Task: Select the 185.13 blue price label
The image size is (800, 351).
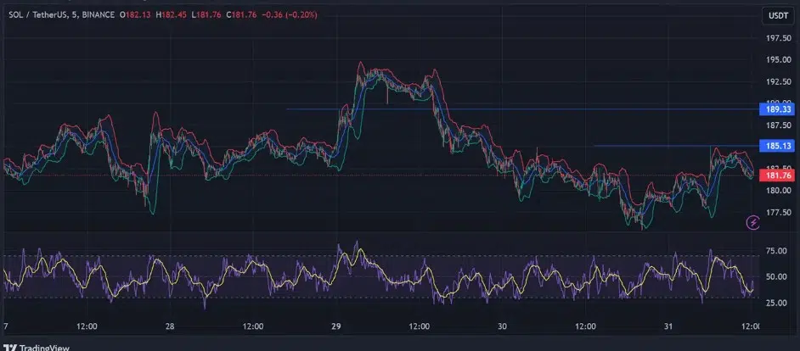Action: (778, 146)
